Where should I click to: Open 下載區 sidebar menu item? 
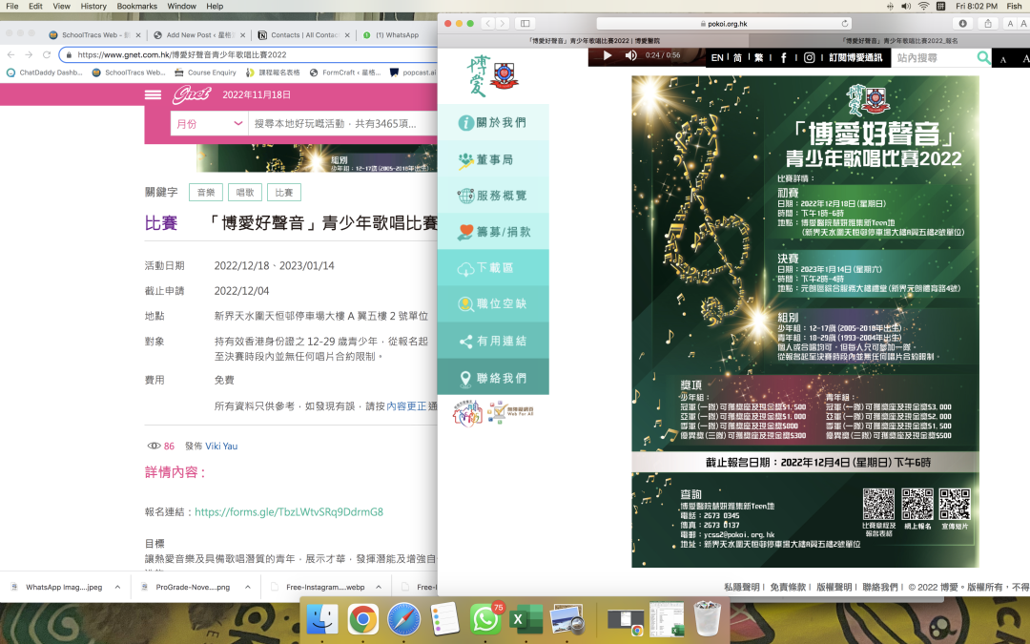click(493, 267)
